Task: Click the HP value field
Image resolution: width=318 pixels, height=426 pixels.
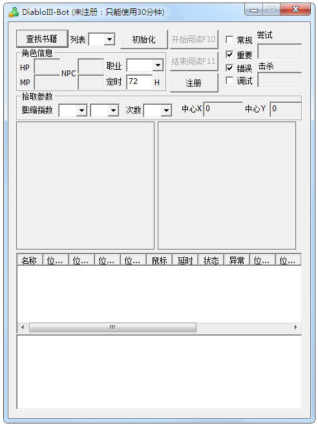Action: tap(47, 66)
